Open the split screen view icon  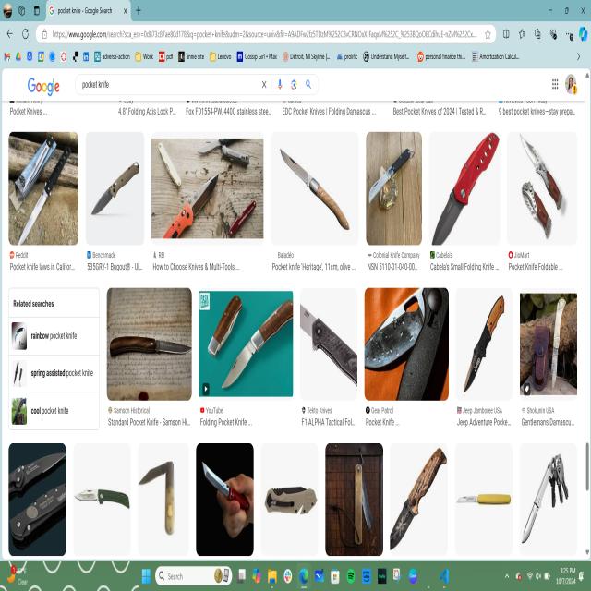506,34
